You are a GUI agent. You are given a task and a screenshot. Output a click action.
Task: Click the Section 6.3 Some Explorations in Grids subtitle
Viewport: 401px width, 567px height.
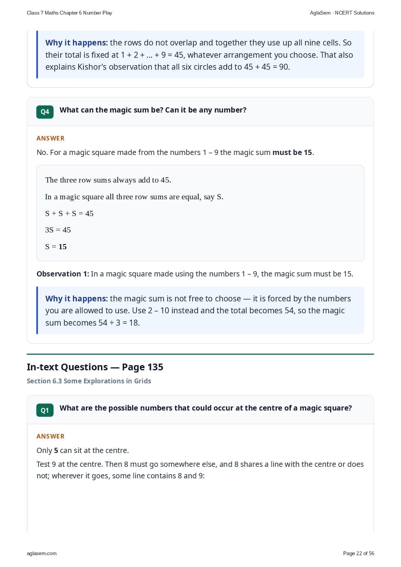click(x=89, y=381)
